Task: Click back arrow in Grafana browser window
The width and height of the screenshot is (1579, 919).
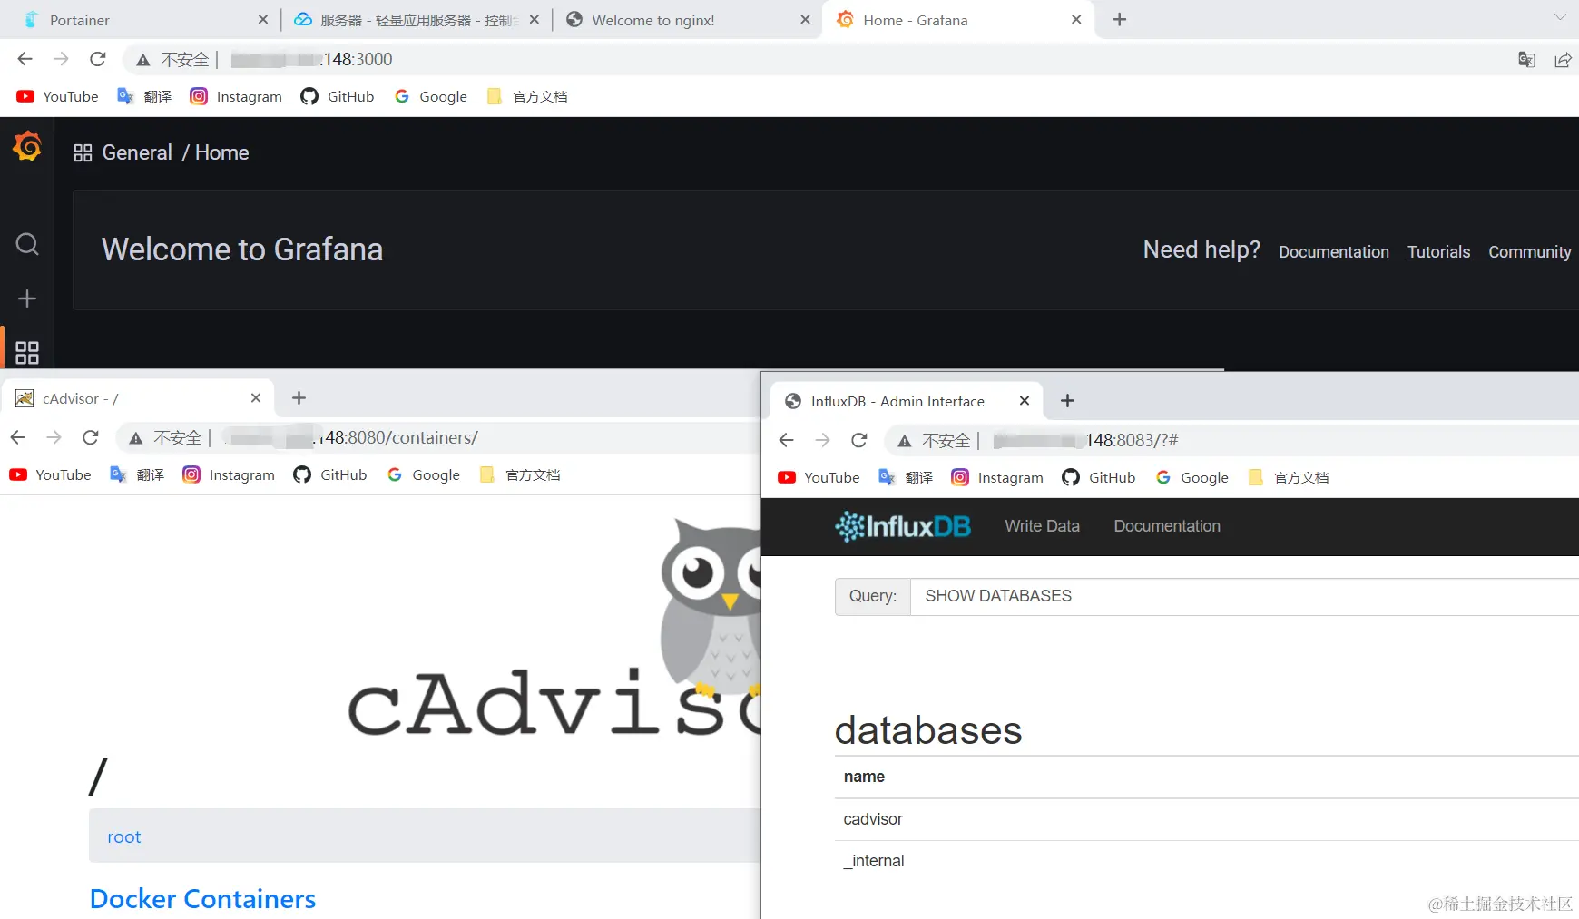Action: [25, 59]
